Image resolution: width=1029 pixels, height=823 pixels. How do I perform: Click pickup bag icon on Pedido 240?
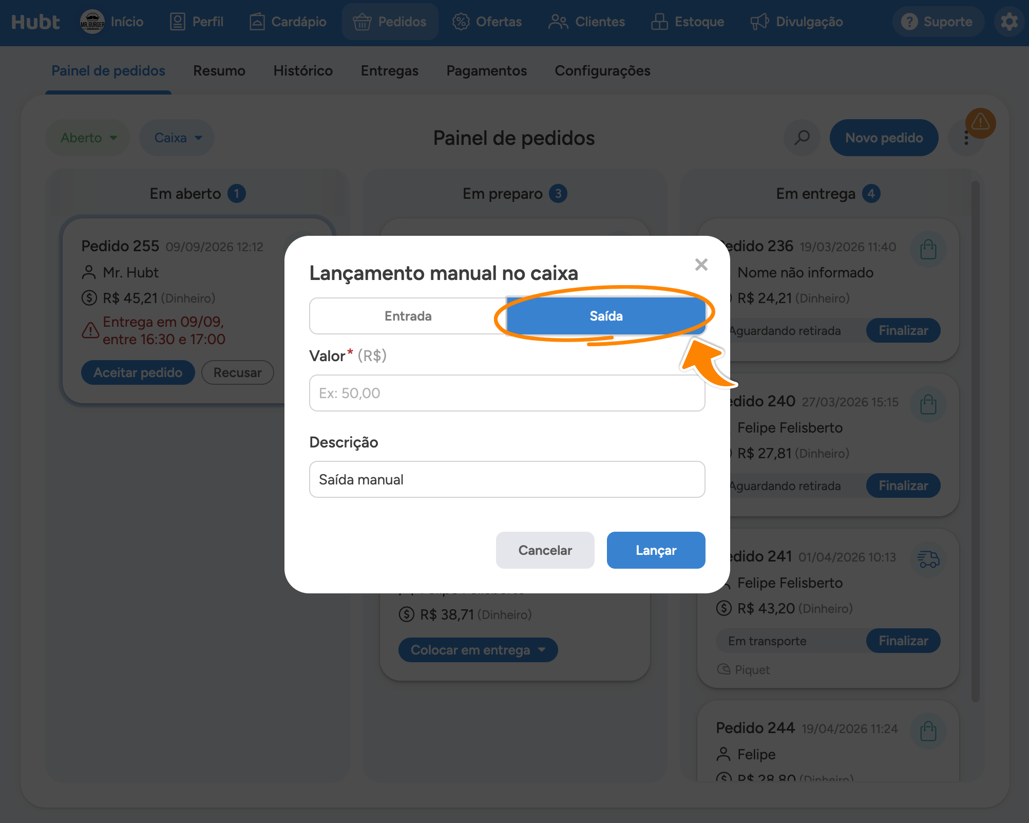928,405
